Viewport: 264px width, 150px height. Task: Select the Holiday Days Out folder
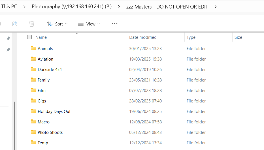54,111
